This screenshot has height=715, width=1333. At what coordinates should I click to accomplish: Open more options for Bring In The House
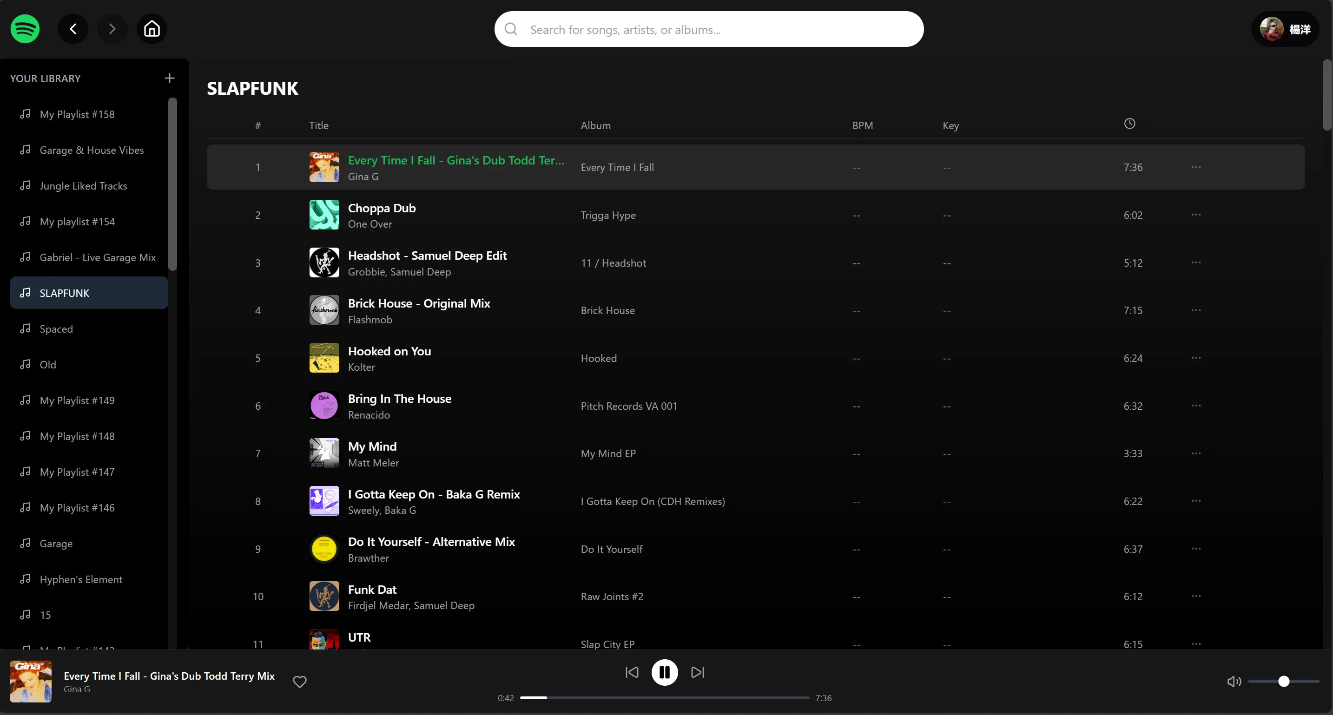[x=1196, y=405]
